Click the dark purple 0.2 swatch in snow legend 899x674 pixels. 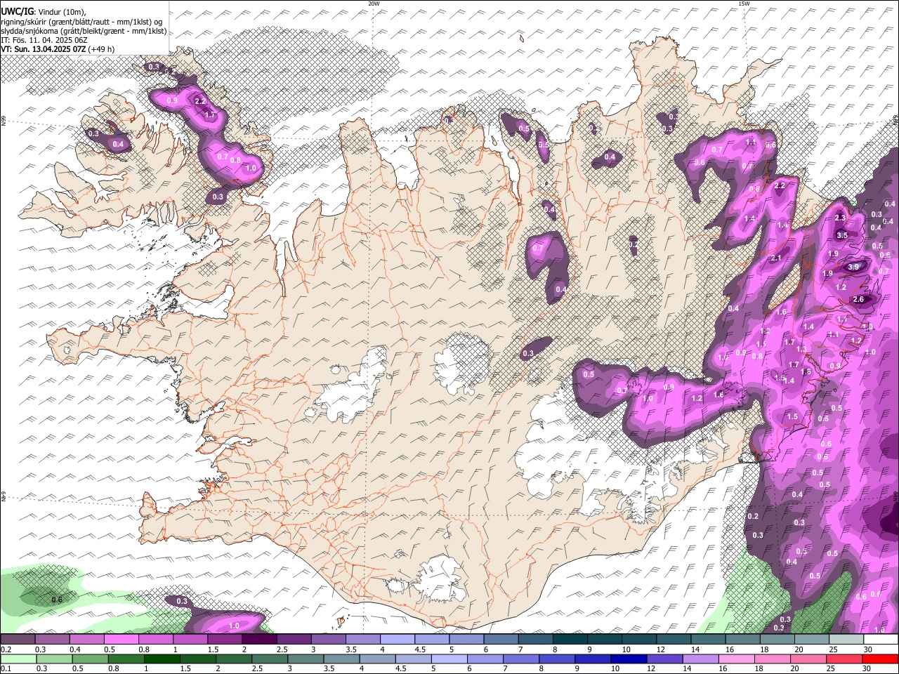(18, 640)
